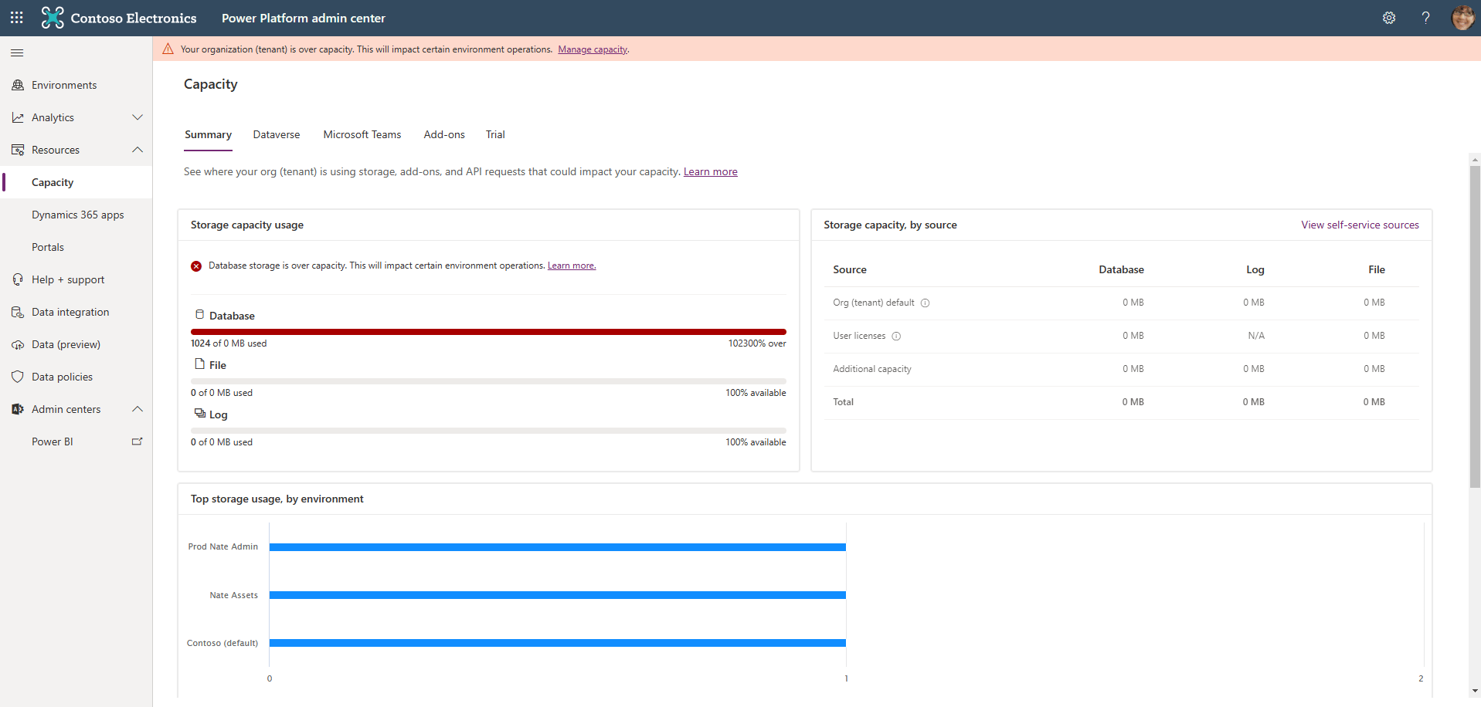This screenshot has height=707, width=1481.
Task: Click the Power Platform admin center title
Action: (x=304, y=18)
